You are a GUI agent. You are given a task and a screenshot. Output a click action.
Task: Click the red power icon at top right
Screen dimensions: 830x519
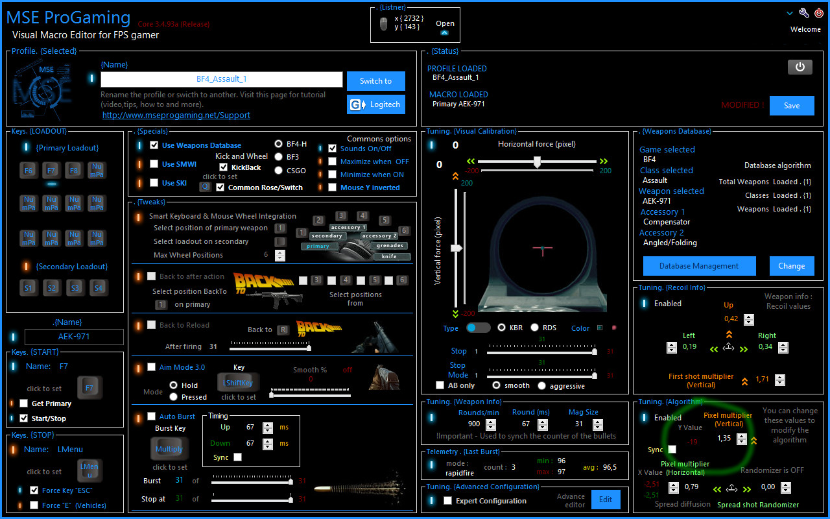[x=819, y=13]
